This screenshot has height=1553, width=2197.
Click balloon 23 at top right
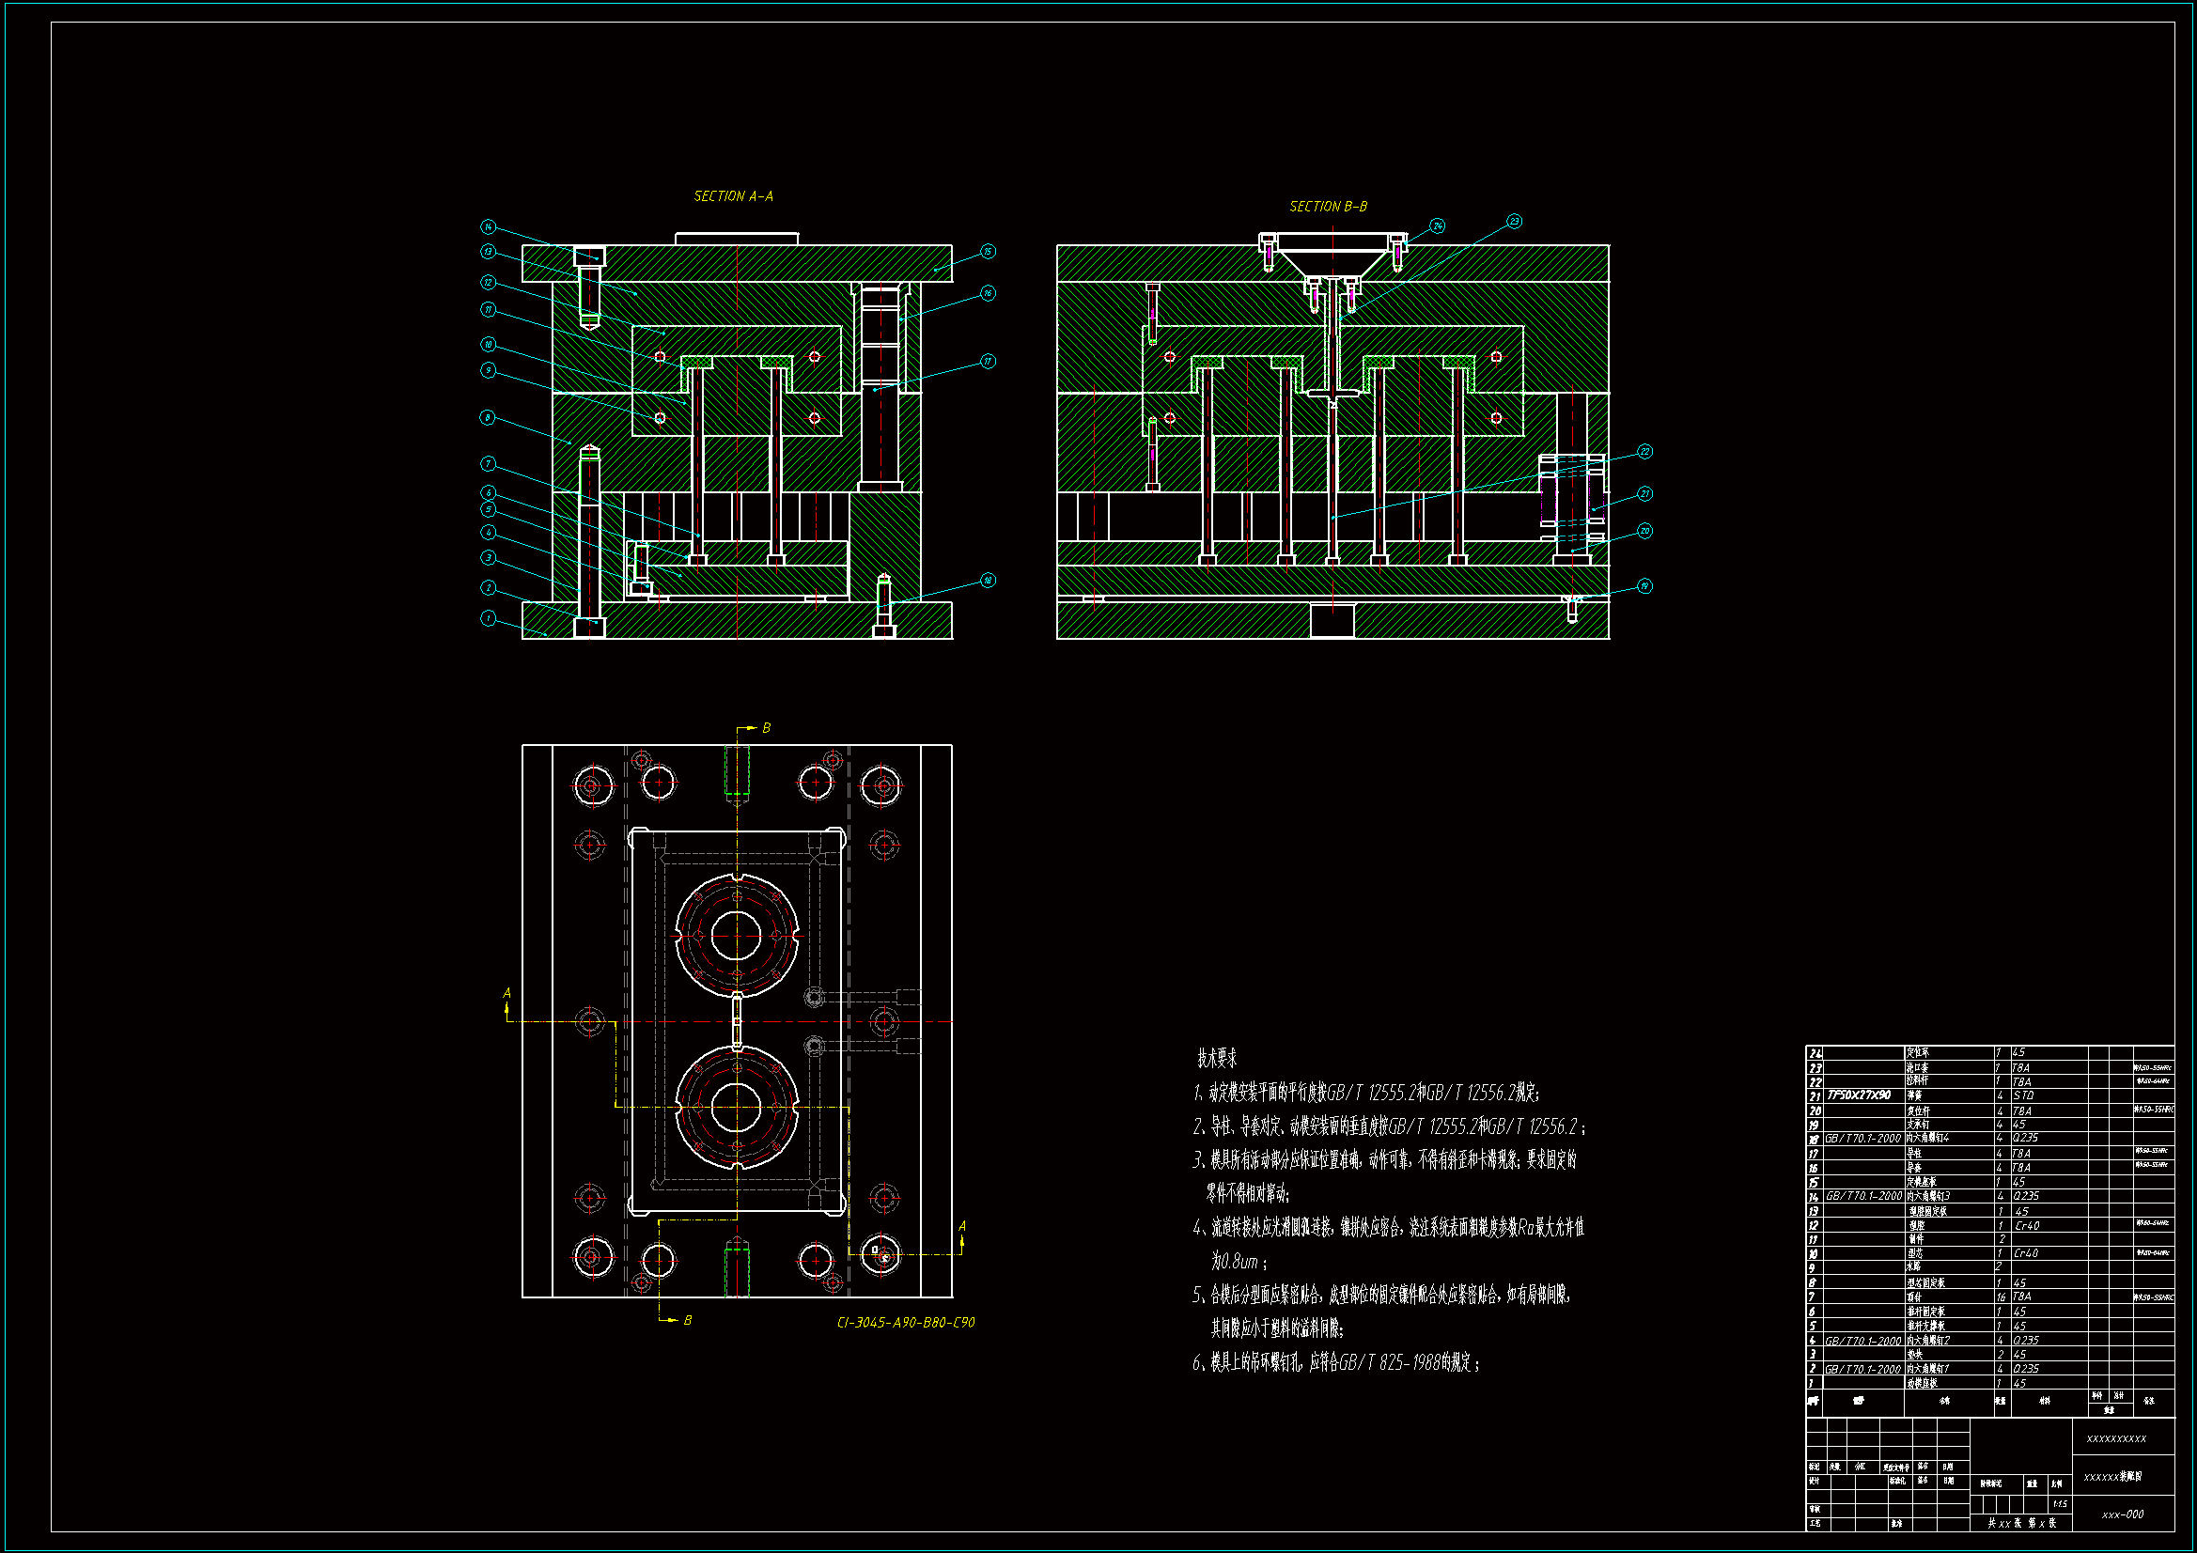click(x=1514, y=221)
